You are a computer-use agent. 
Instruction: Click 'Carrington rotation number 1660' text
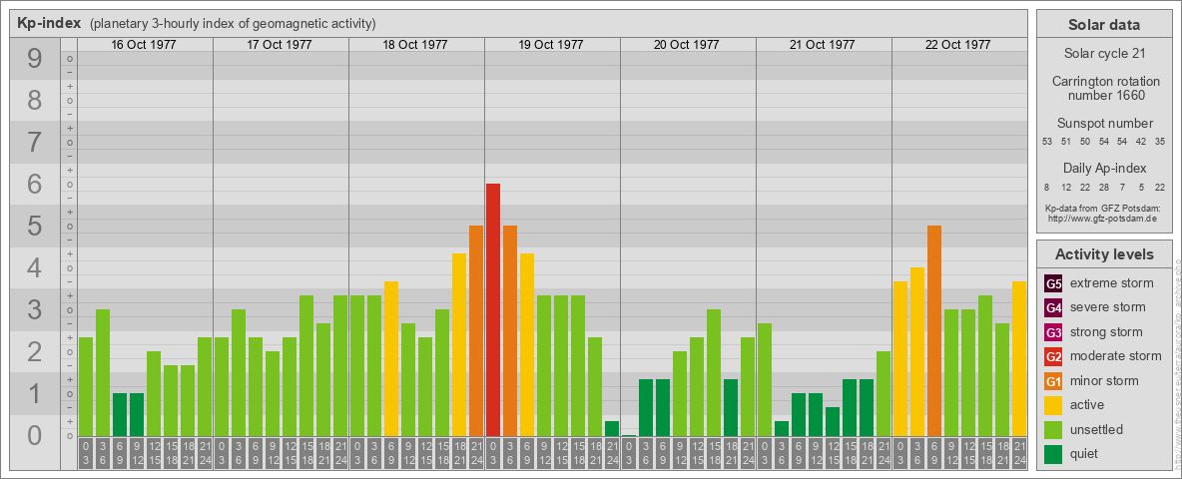(x=1104, y=88)
